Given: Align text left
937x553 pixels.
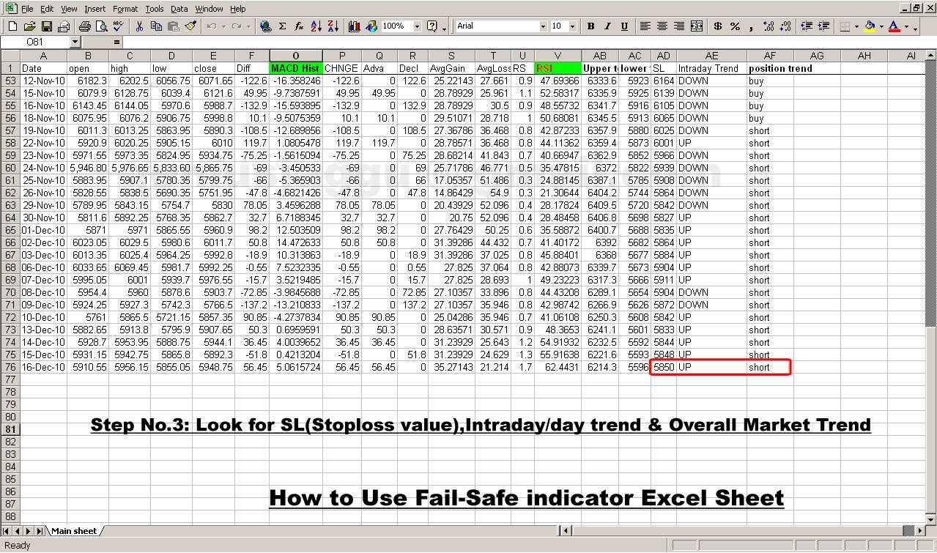Looking at the screenshot, I should pos(645,26).
